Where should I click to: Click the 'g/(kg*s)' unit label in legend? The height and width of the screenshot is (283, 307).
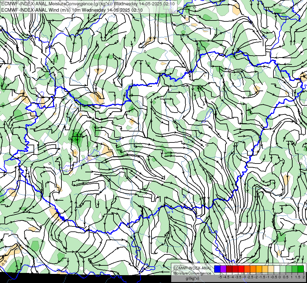pos(193,278)
